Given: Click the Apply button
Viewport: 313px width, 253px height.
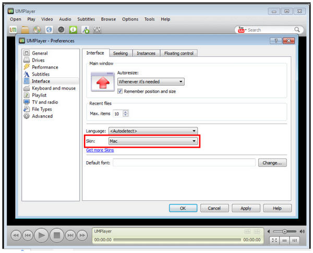Looking at the screenshot, I should point(246,208).
